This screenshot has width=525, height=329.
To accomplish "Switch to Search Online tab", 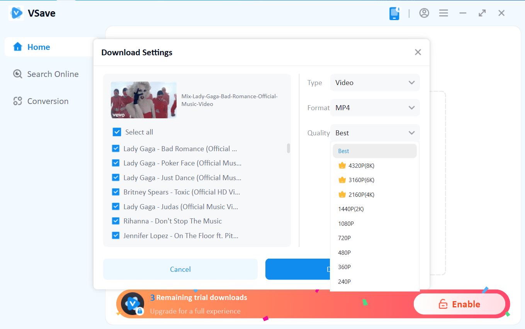I will 49,74.
